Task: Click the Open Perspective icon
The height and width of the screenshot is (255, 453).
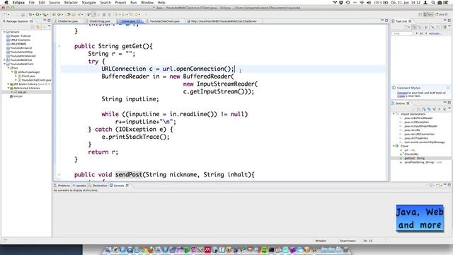Action: coord(420,14)
